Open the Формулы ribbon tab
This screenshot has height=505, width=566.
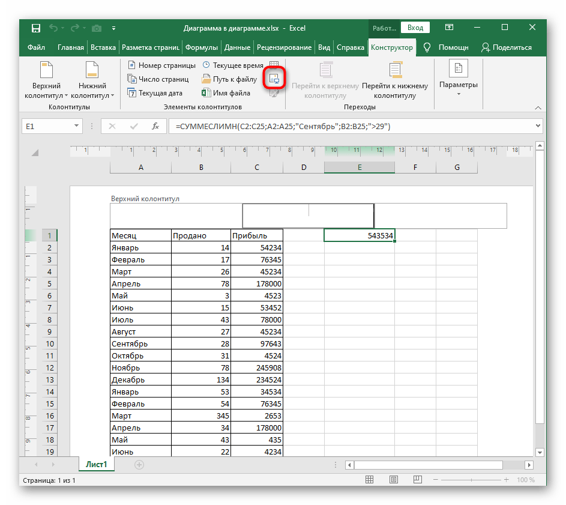(x=201, y=47)
